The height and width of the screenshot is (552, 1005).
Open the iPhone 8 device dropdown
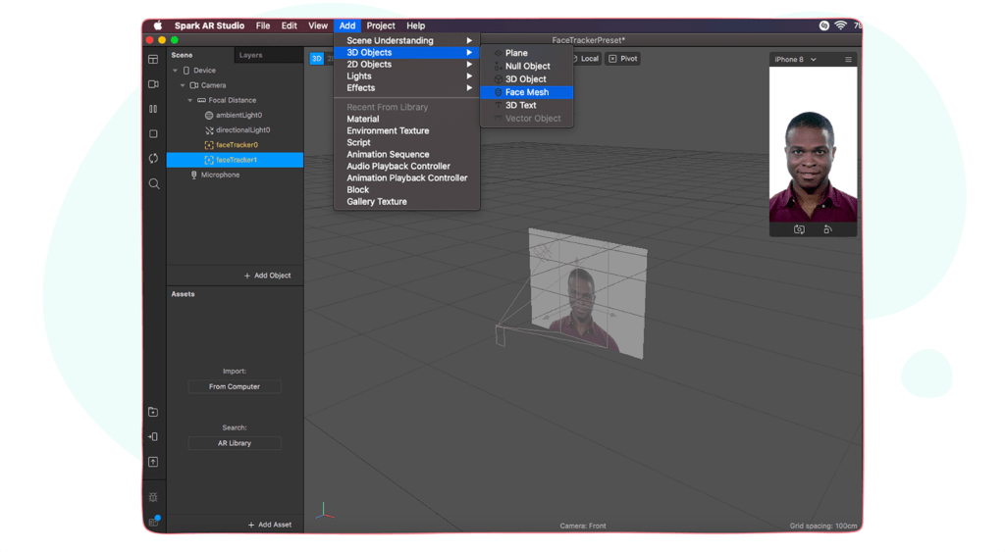coord(795,60)
